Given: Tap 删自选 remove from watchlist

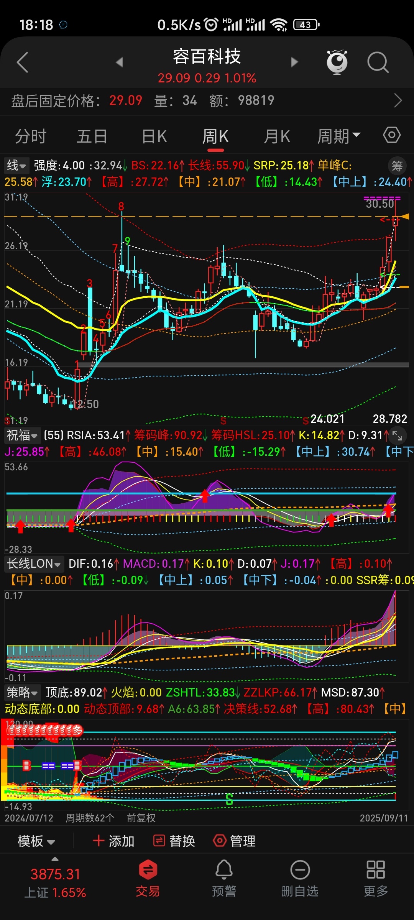Looking at the screenshot, I should 300,879.
